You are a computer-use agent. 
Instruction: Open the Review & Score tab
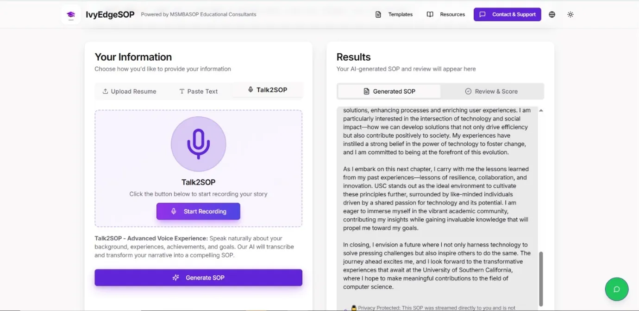pos(491,91)
